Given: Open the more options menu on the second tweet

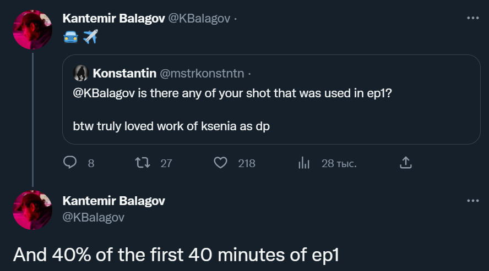Looking at the screenshot, I should pyautogui.click(x=472, y=201).
